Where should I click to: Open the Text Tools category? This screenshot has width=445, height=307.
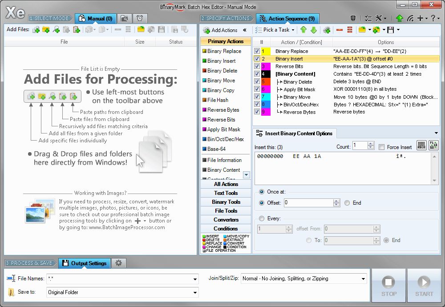[x=226, y=193]
